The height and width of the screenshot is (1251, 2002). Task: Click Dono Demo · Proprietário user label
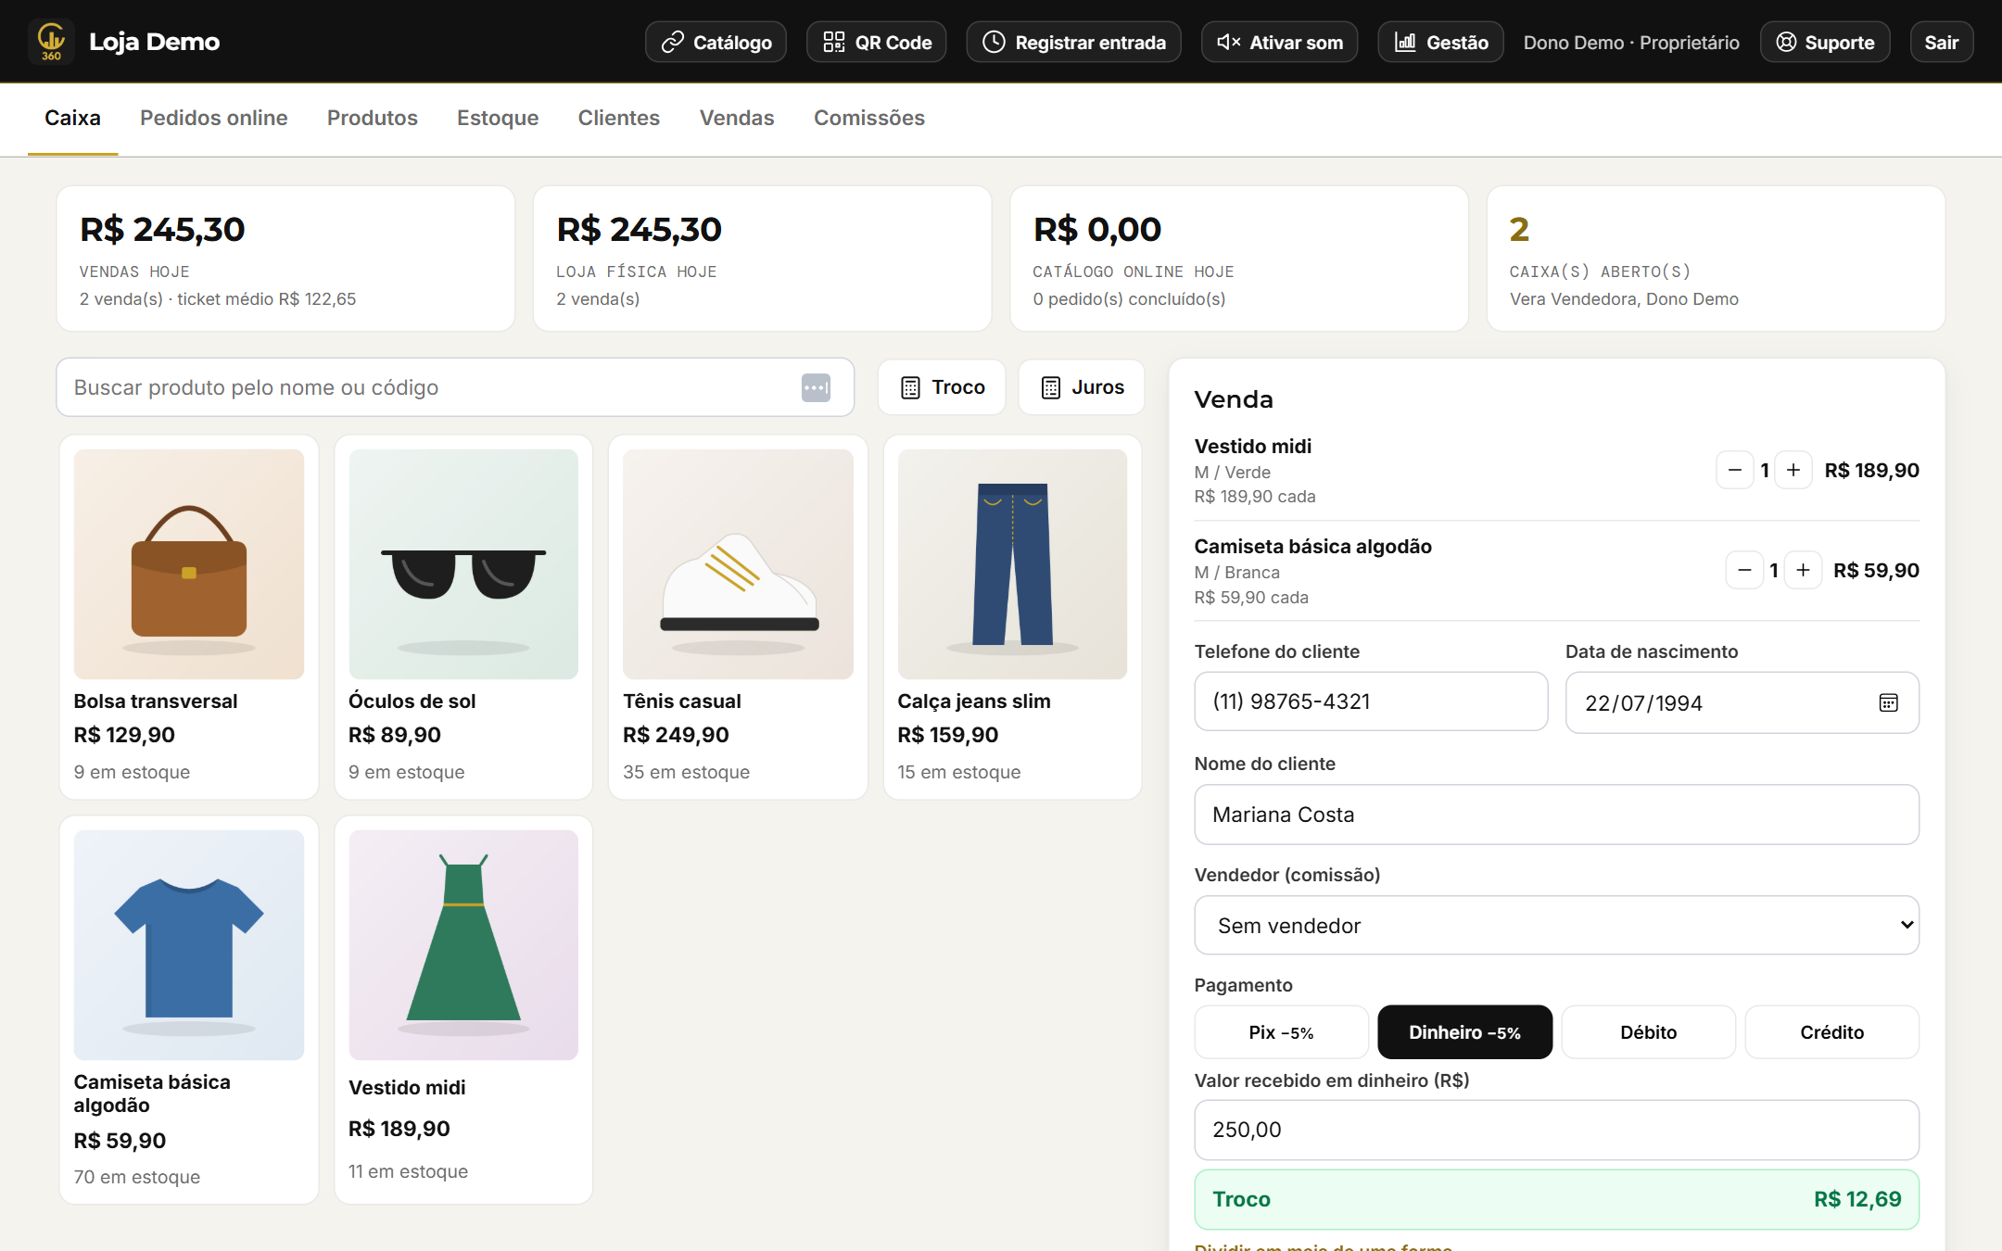pyautogui.click(x=1631, y=43)
